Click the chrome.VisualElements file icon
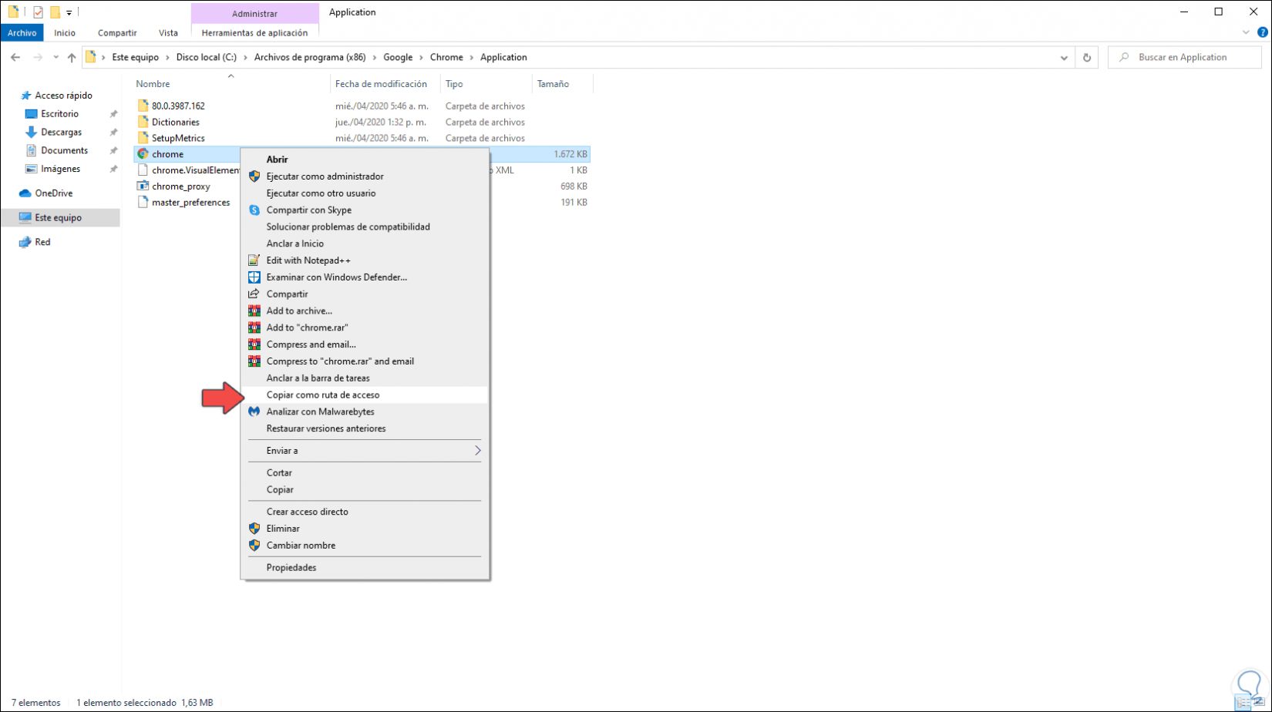 [x=143, y=170]
